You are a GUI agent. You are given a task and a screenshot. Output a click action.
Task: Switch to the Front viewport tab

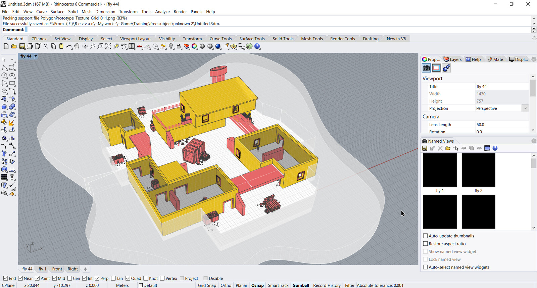pos(57,269)
